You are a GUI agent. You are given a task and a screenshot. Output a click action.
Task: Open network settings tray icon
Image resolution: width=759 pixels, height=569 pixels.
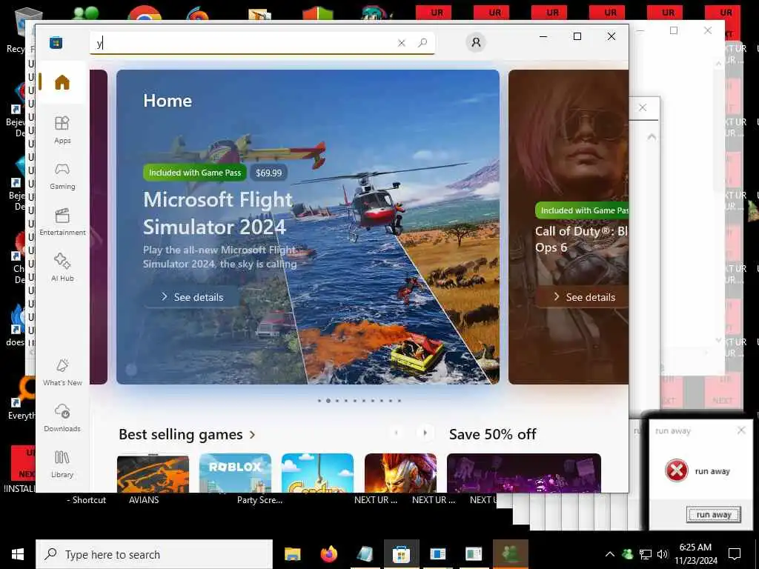click(x=646, y=554)
